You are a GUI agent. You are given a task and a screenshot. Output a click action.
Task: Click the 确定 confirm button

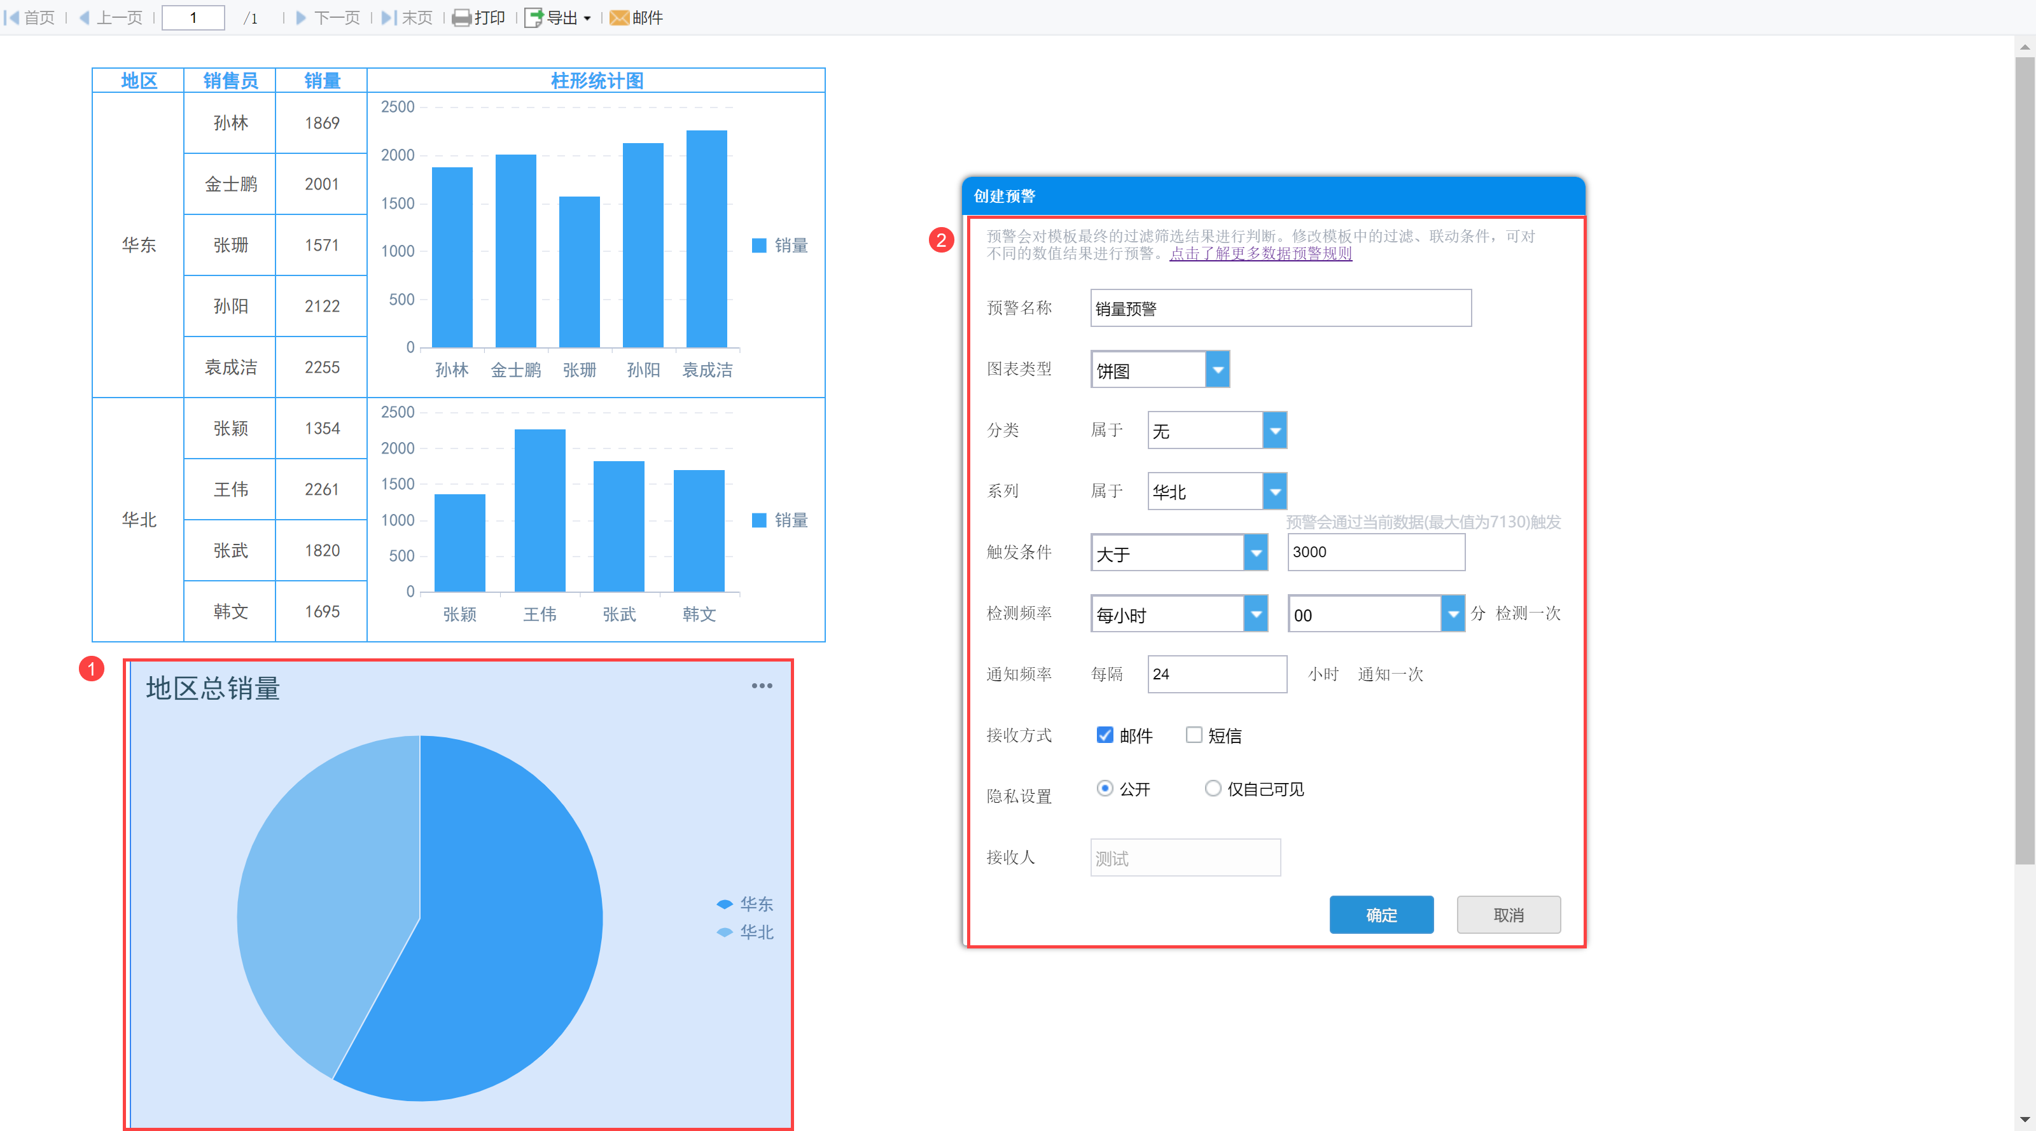(1381, 915)
